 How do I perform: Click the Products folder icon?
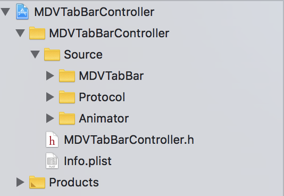pyautogui.click(x=37, y=182)
